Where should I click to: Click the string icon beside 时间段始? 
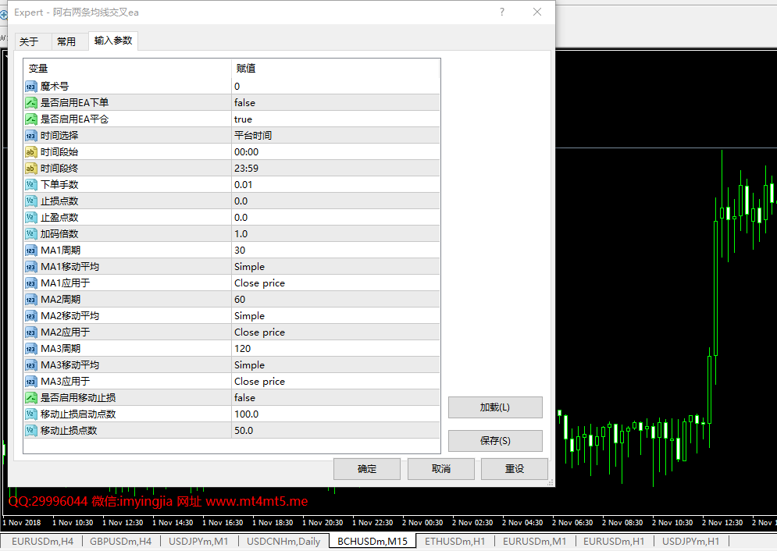pos(30,152)
